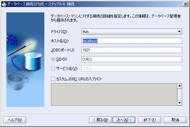Image resolution: width=190 pixels, height=127 pixels.
Task: Click the ホスト名 localhost input field
Action: (x=132, y=41)
